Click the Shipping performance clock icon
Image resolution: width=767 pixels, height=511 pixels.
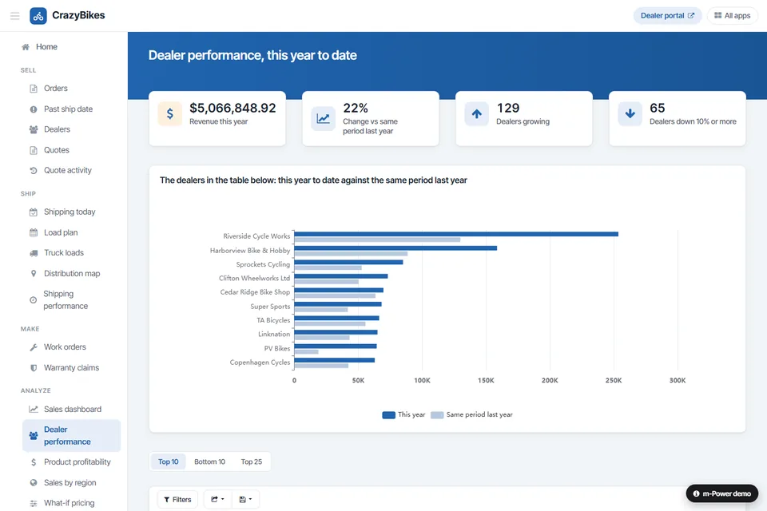[x=34, y=299]
